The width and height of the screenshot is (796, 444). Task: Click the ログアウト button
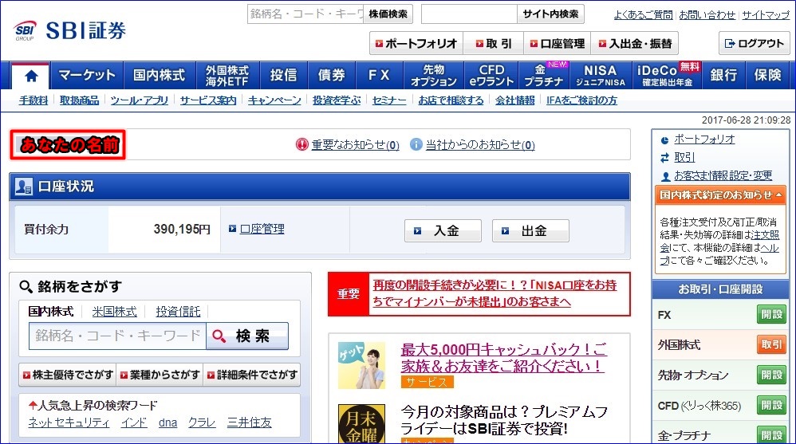[x=755, y=44]
